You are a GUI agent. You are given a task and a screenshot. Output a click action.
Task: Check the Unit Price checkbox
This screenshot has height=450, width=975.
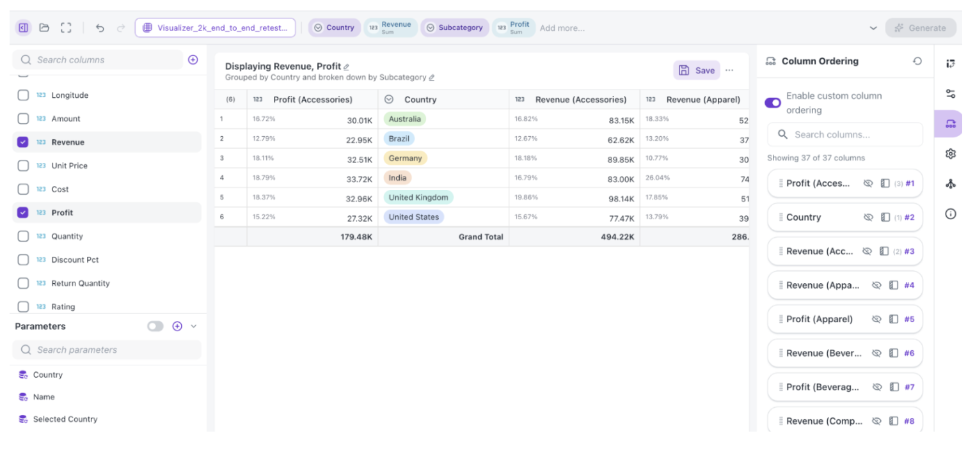pyautogui.click(x=23, y=166)
